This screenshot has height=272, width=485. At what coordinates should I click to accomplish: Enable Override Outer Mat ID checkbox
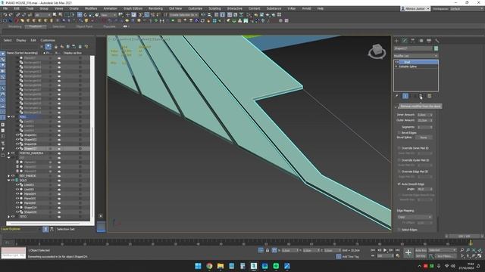pyautogui.click(x=399, y=160)
